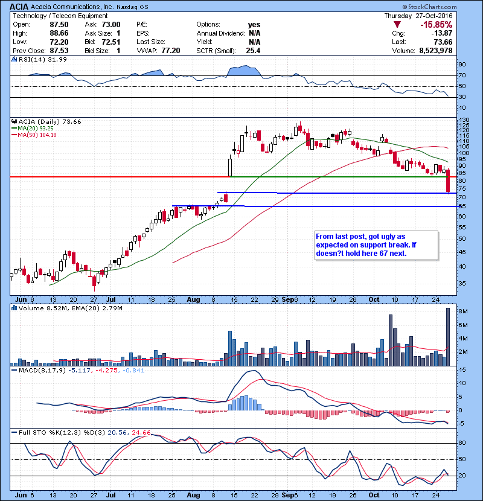Click the Bid price 72.51

coord(111,42)
